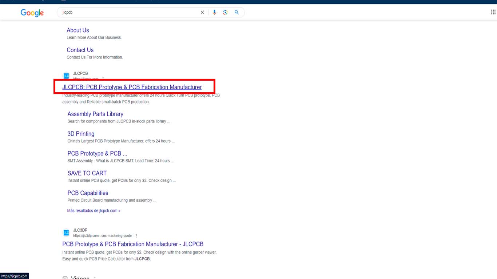Clear the search box with X icon
The width and height of the screenshot is (497, 279).
pyautogui.click(x=202, y=12)
